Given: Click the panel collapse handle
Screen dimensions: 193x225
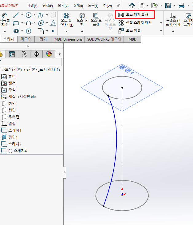Looking at the screenshot, I should 65,172.
